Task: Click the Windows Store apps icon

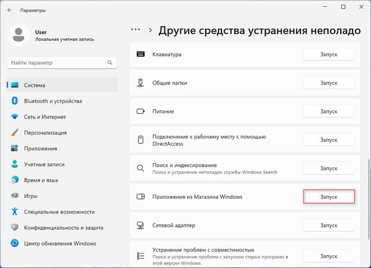Action: 141,197
